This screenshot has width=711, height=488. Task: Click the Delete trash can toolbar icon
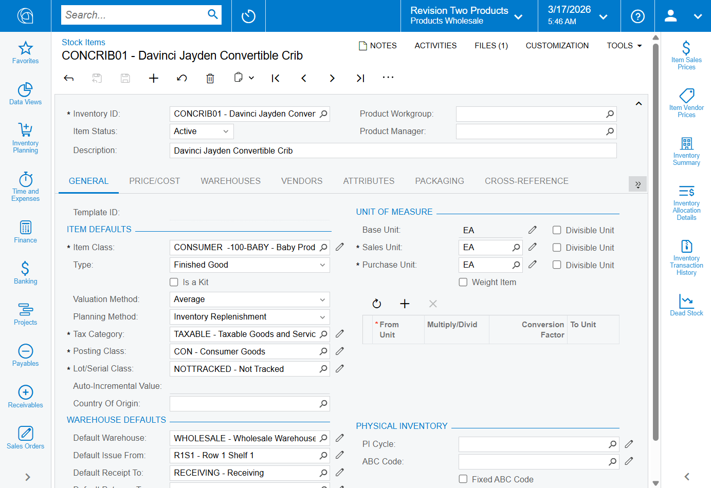[210, 78]
